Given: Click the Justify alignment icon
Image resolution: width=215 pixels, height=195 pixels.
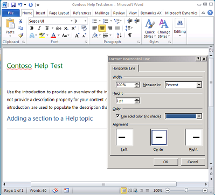Looking at the screenshot, I should 117,28.
